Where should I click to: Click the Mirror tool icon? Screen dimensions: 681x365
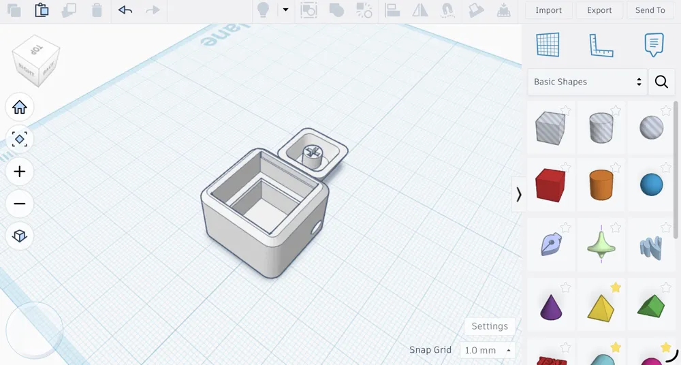pyautogui.click(x=420, y=10)
